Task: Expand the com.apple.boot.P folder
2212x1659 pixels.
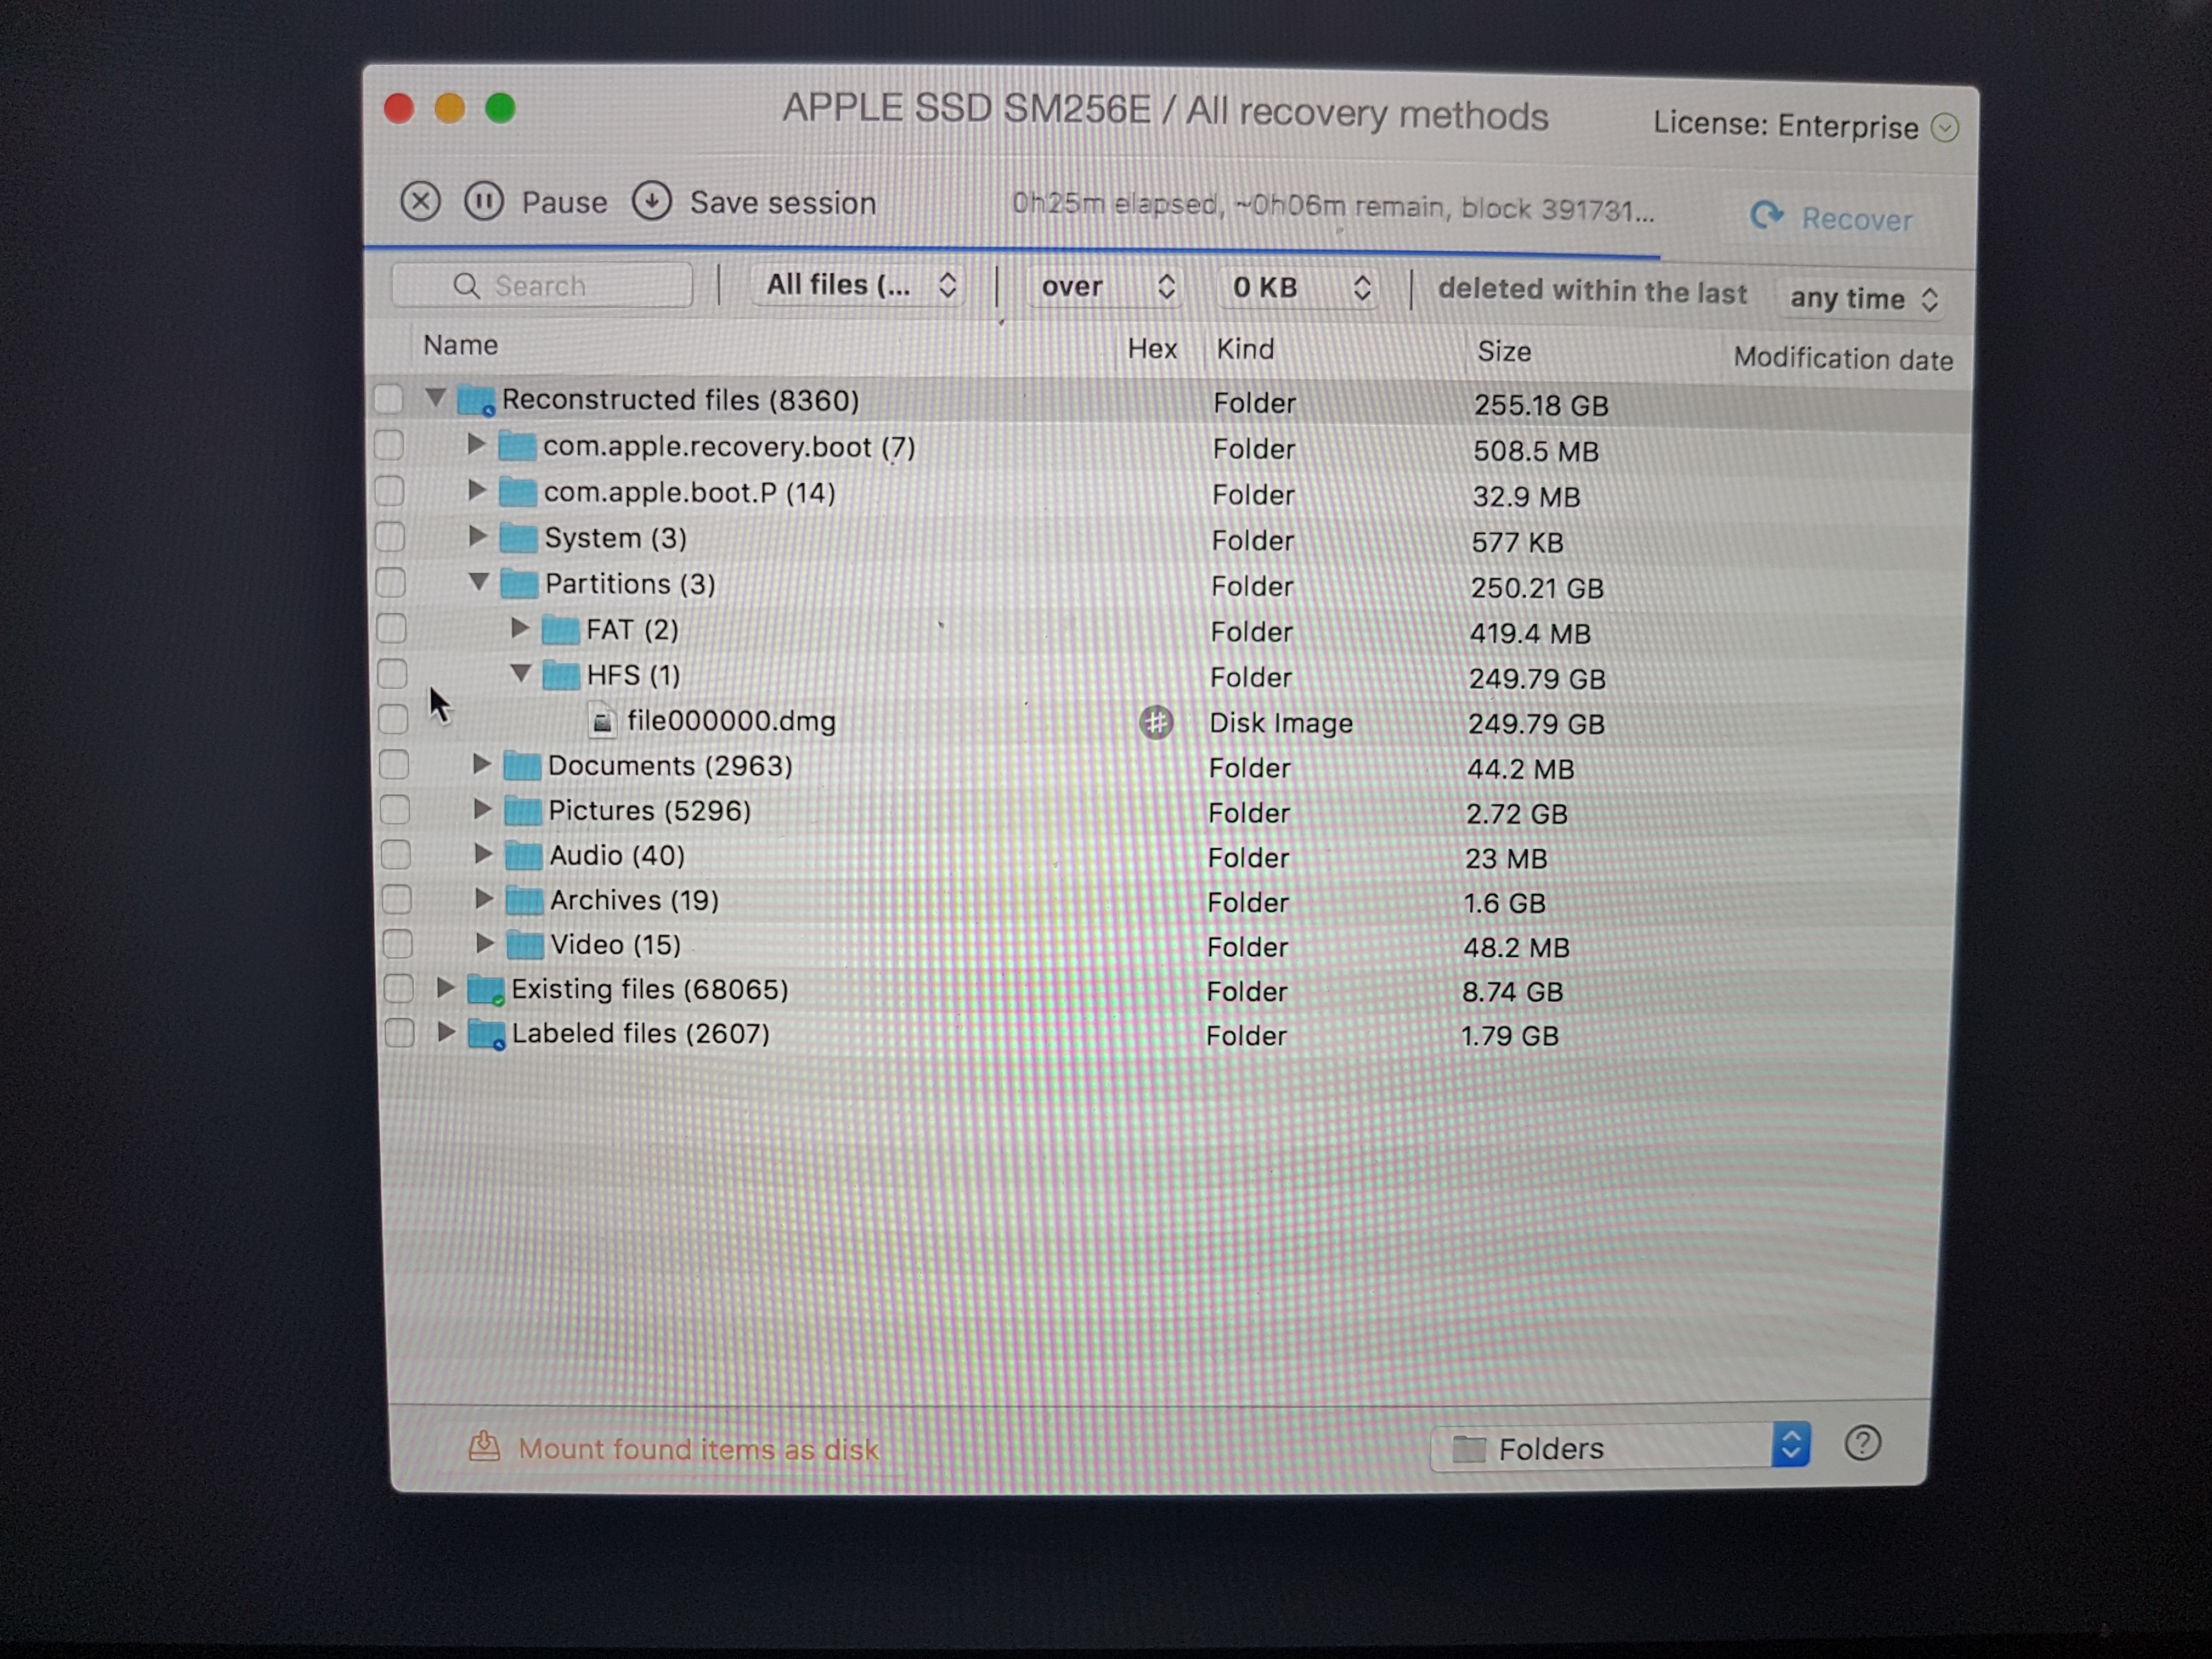Action: coord(477,490)
